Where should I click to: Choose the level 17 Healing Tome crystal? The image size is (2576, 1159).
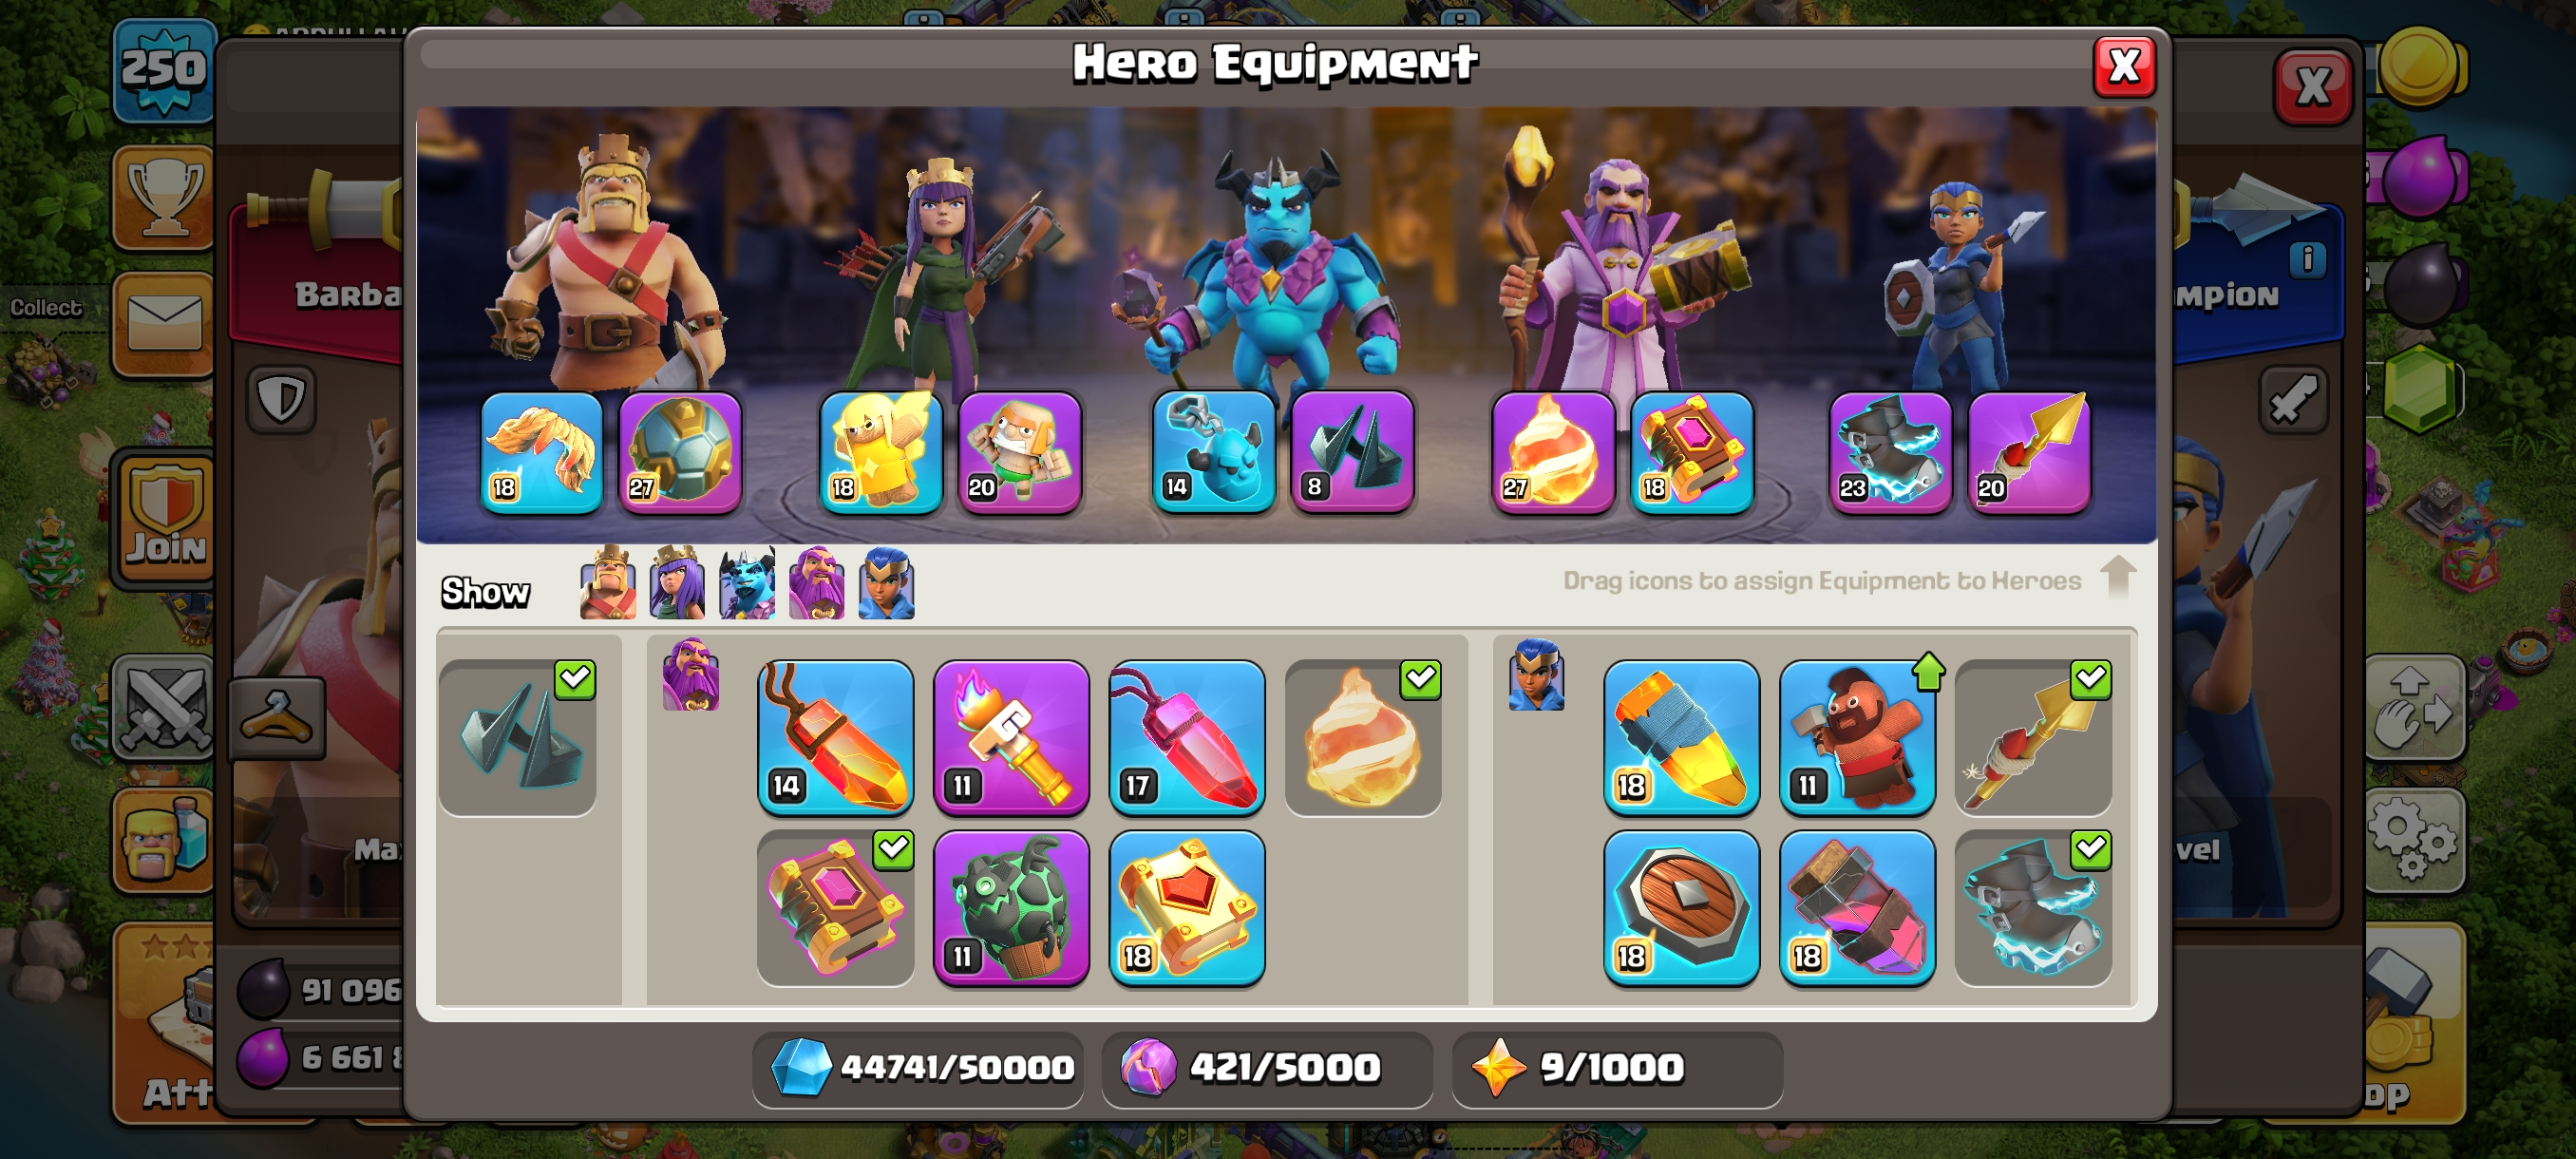coord(1187,737)
